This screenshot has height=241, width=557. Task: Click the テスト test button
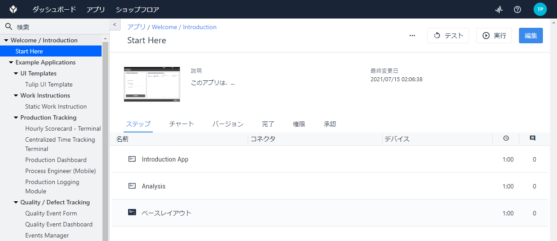tap(448, 36)
